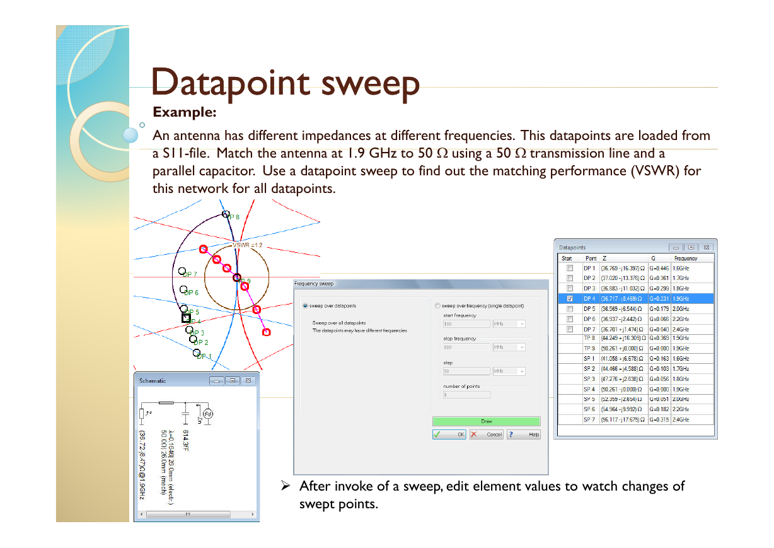Click the Q column header in Datapoints
This screenshot has height=548, width=774.
659,259
